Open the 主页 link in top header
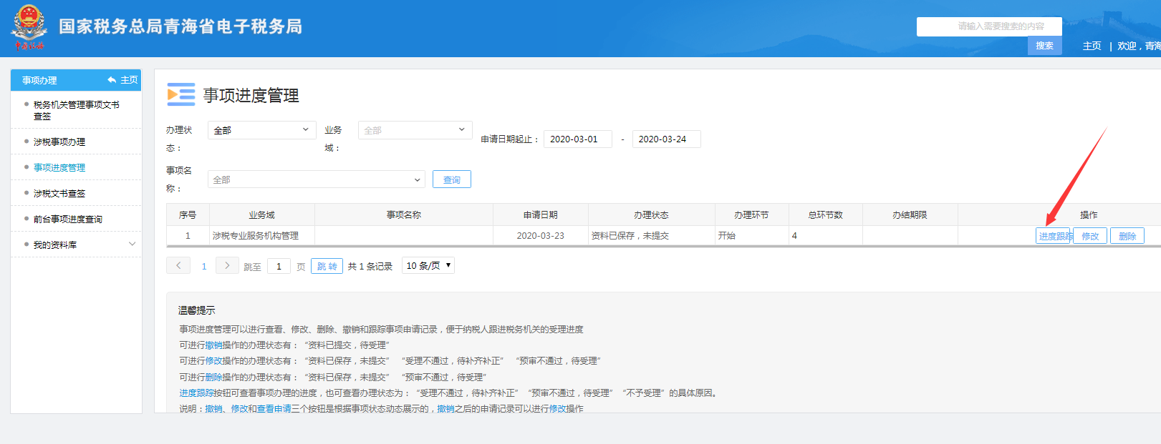This screenshot has width=1161, height=444. [x=1092, y=46]
